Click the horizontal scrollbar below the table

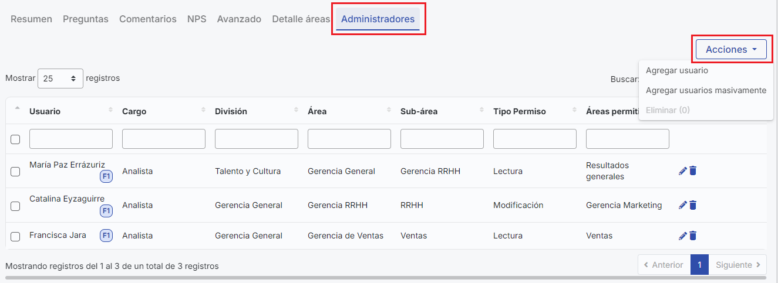pos(352,278)
